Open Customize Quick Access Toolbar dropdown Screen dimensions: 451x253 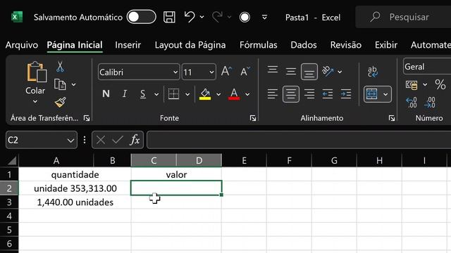click(265, 17)
